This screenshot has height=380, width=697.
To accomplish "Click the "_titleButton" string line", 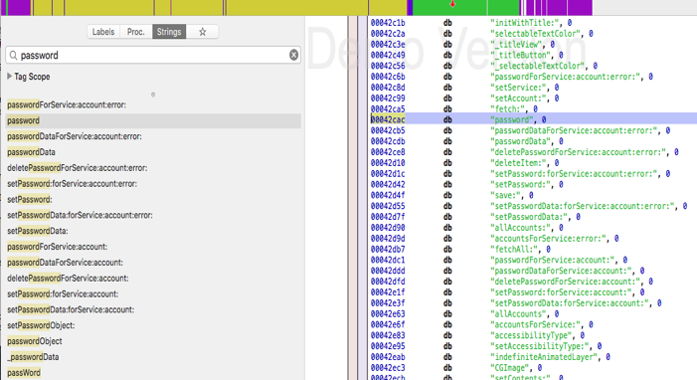I will coord(520,55).
